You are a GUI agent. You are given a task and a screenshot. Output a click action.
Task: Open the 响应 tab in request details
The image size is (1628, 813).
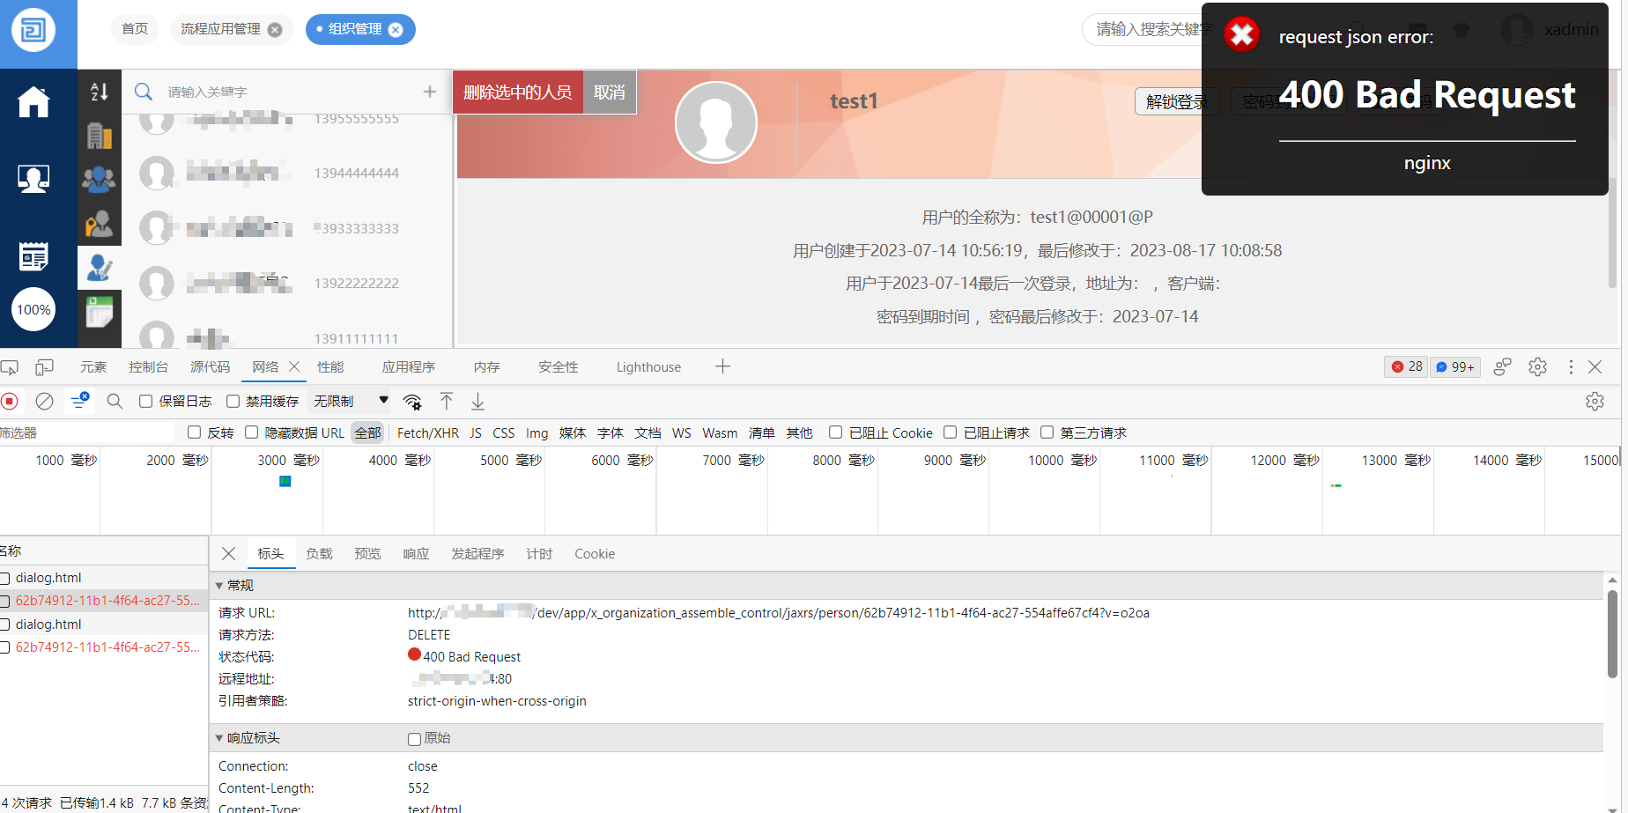click(x=416, y=554)
